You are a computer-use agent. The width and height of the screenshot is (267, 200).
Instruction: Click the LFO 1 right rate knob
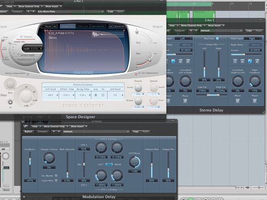(117, 148)
